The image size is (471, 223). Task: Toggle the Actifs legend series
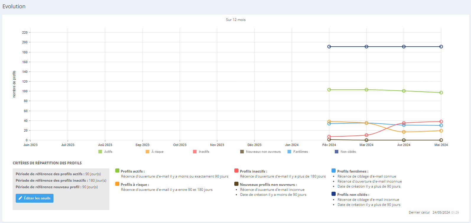(x=105, y=152)
